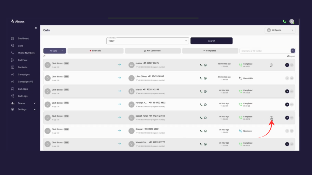This screenshot has height=175, width=312.
Task: Open the profile avatar menu
Action: point(292,21)
